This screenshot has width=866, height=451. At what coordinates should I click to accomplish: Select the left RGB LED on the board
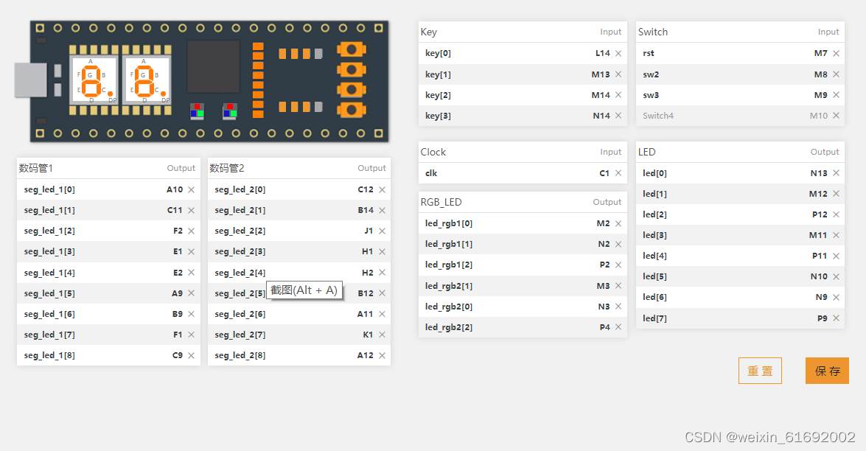[198, 111]
